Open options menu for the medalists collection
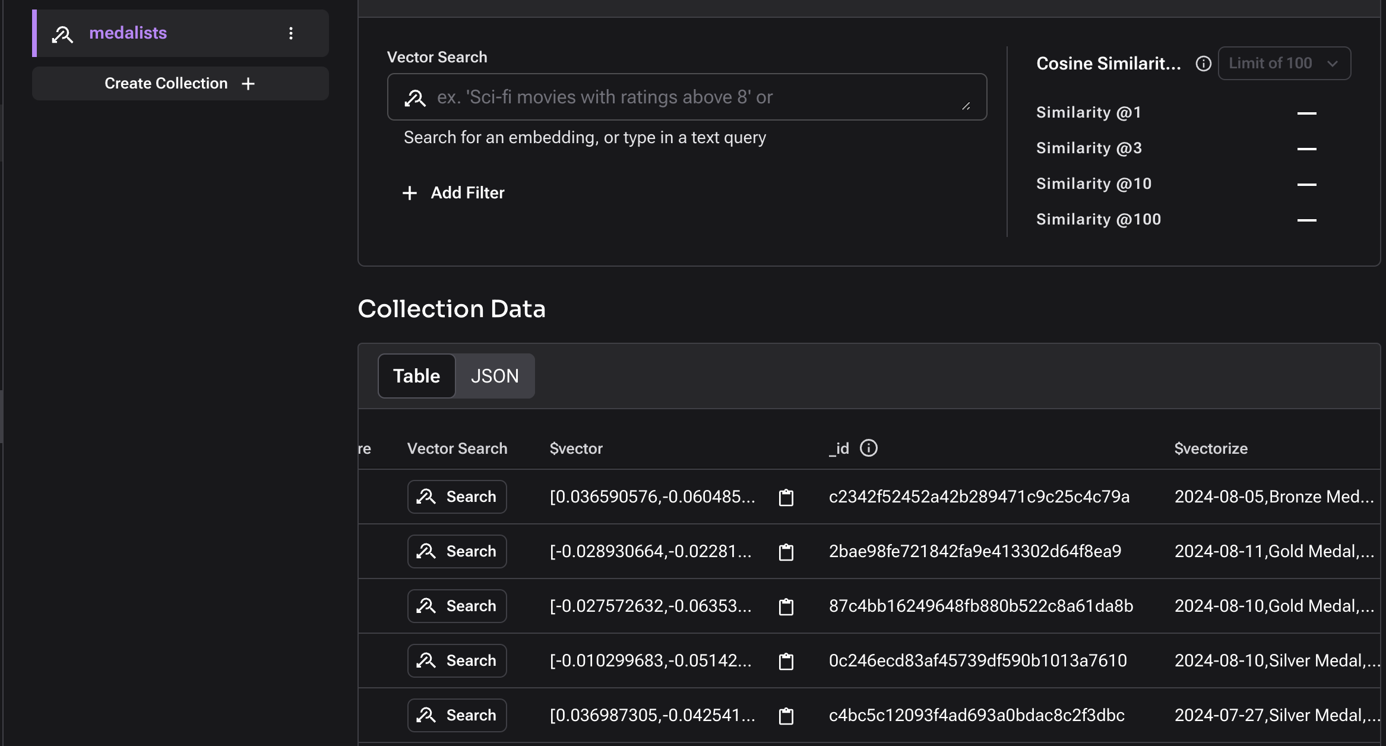Screen dimensions: 1386x746 [x=291, y=33]
